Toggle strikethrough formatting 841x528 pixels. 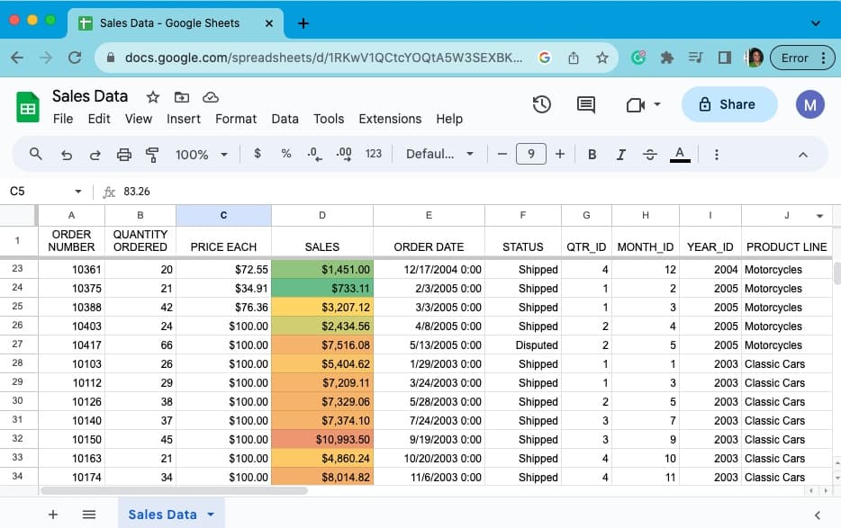[649, 155]
